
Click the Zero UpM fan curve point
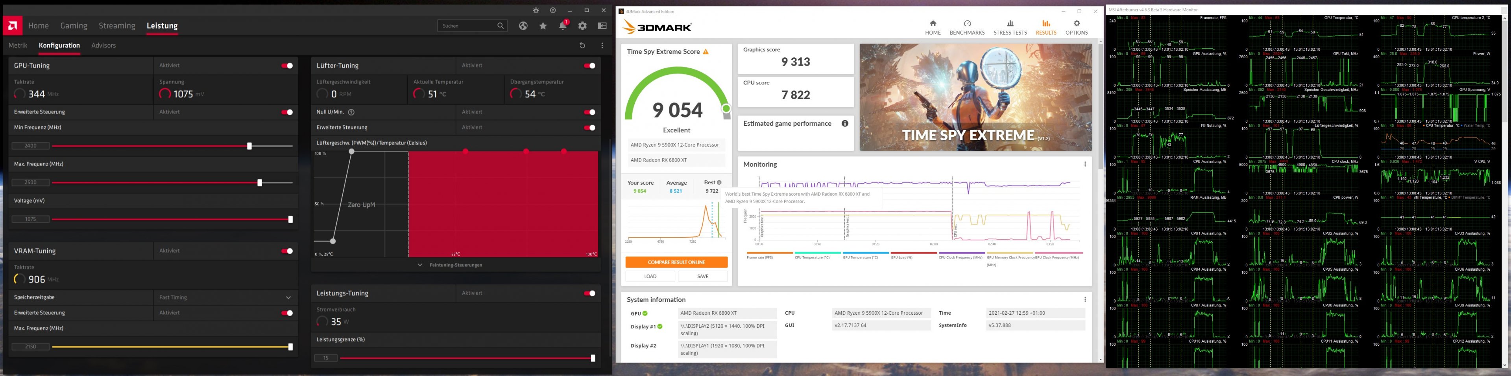click(332, 241)
